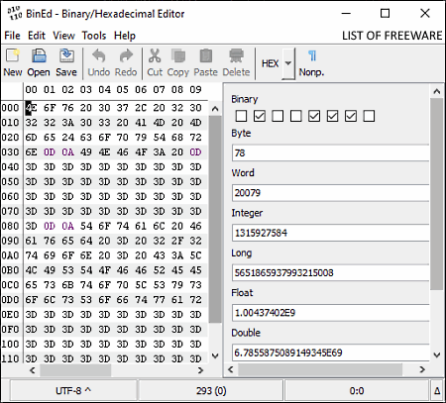This screenshot has width=446, height=403.
Task: Toggle the sixth binary bit checkbox
Action: click(x=332, y=116)
